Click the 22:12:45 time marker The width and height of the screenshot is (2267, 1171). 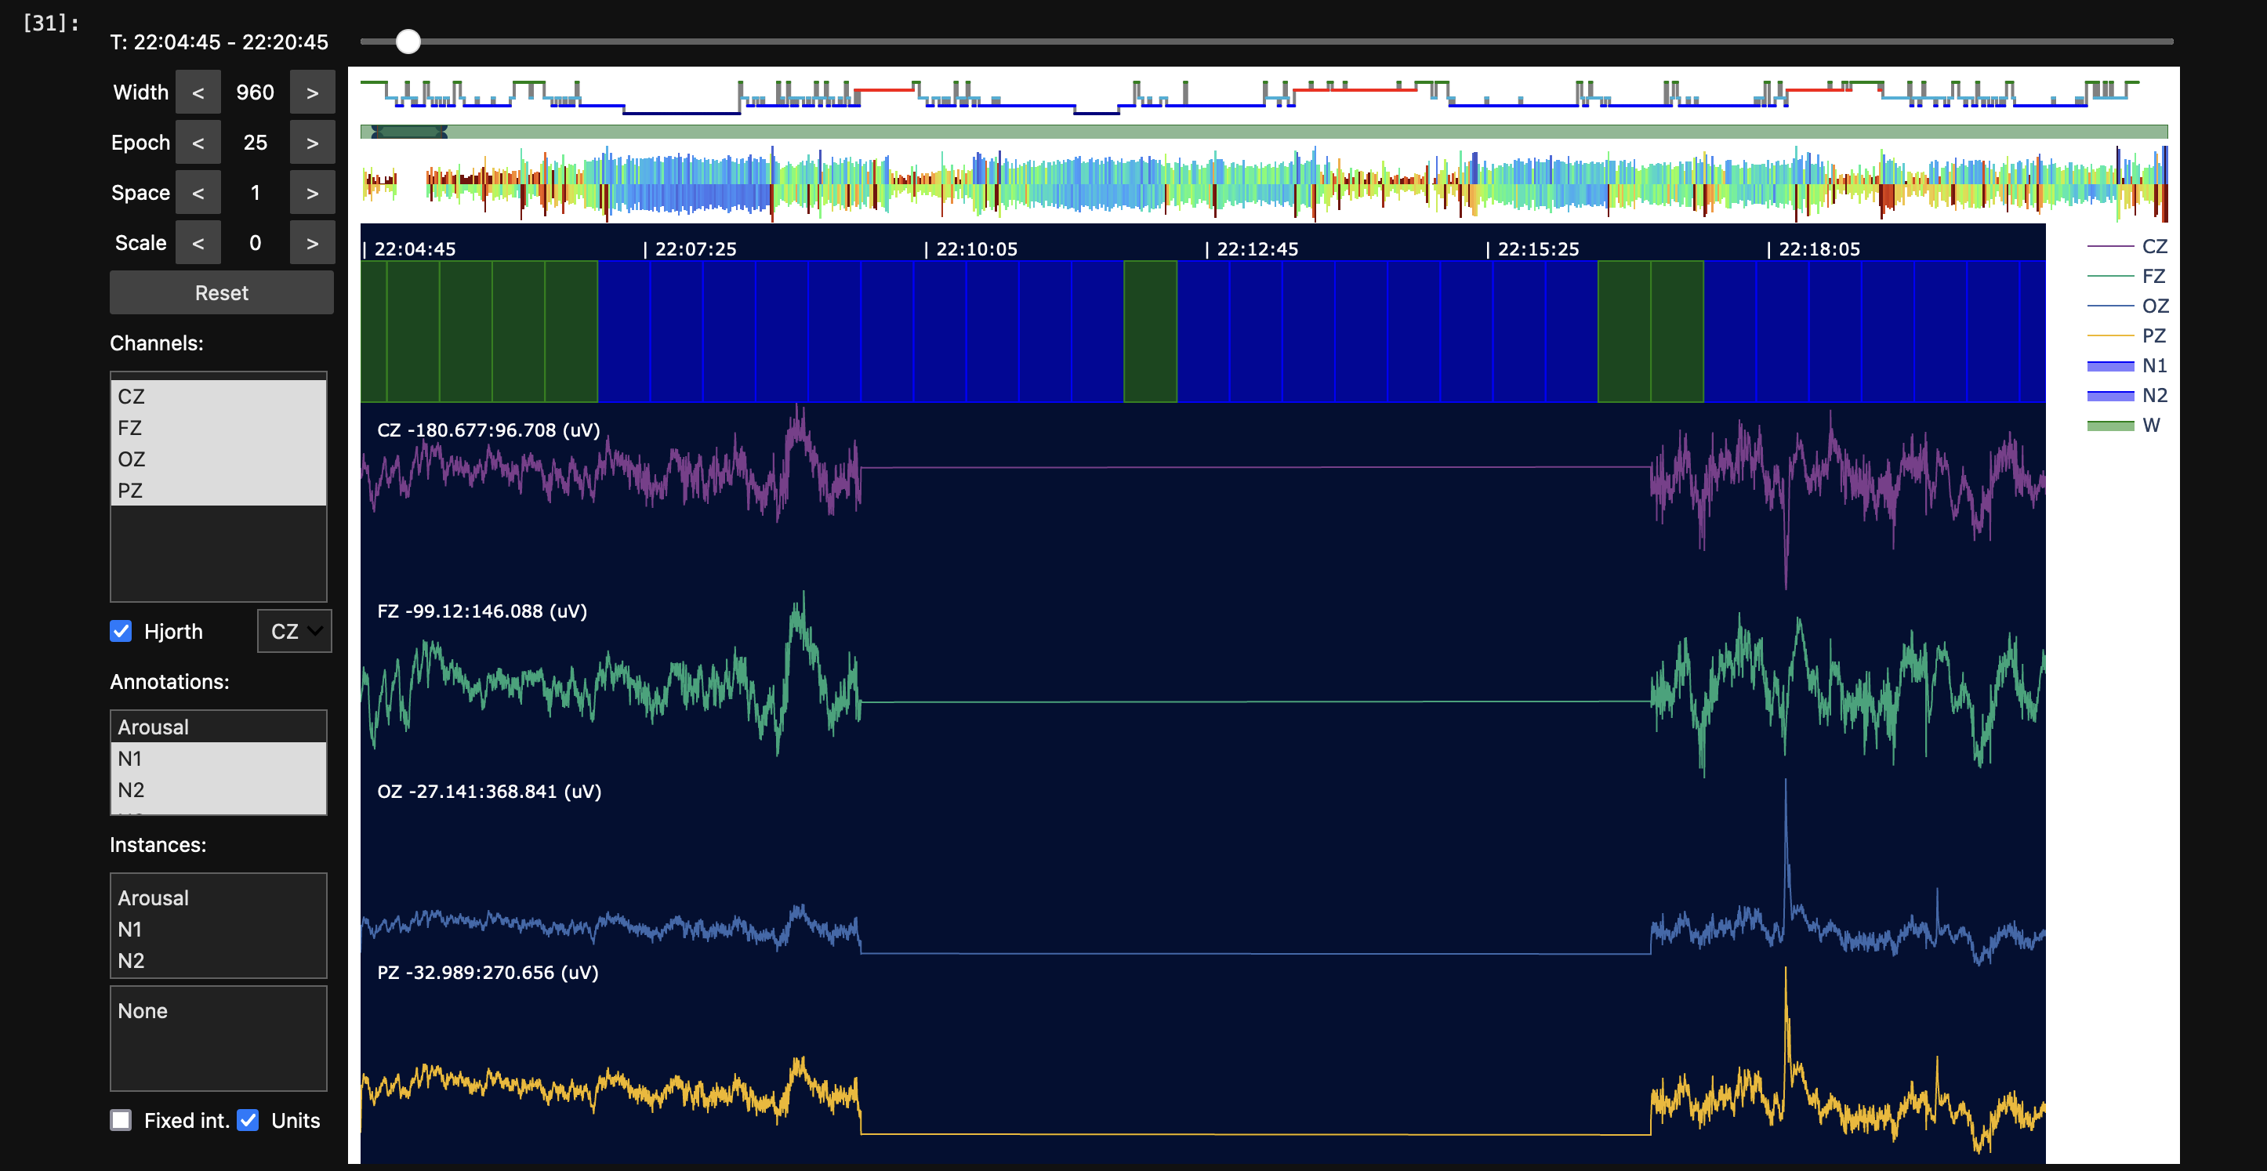coord(1256,249)
